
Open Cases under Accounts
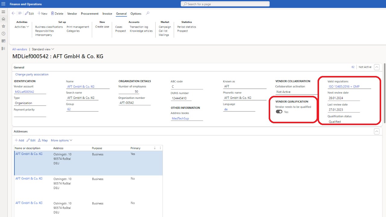tap(119, 27)
